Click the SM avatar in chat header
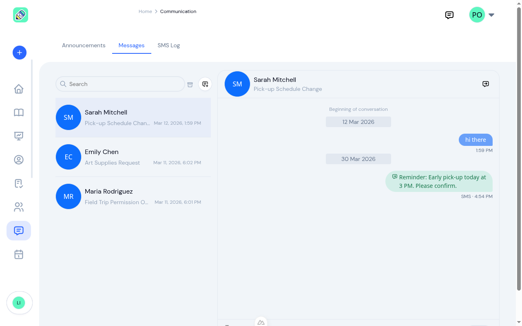 (x=237, y=84)
